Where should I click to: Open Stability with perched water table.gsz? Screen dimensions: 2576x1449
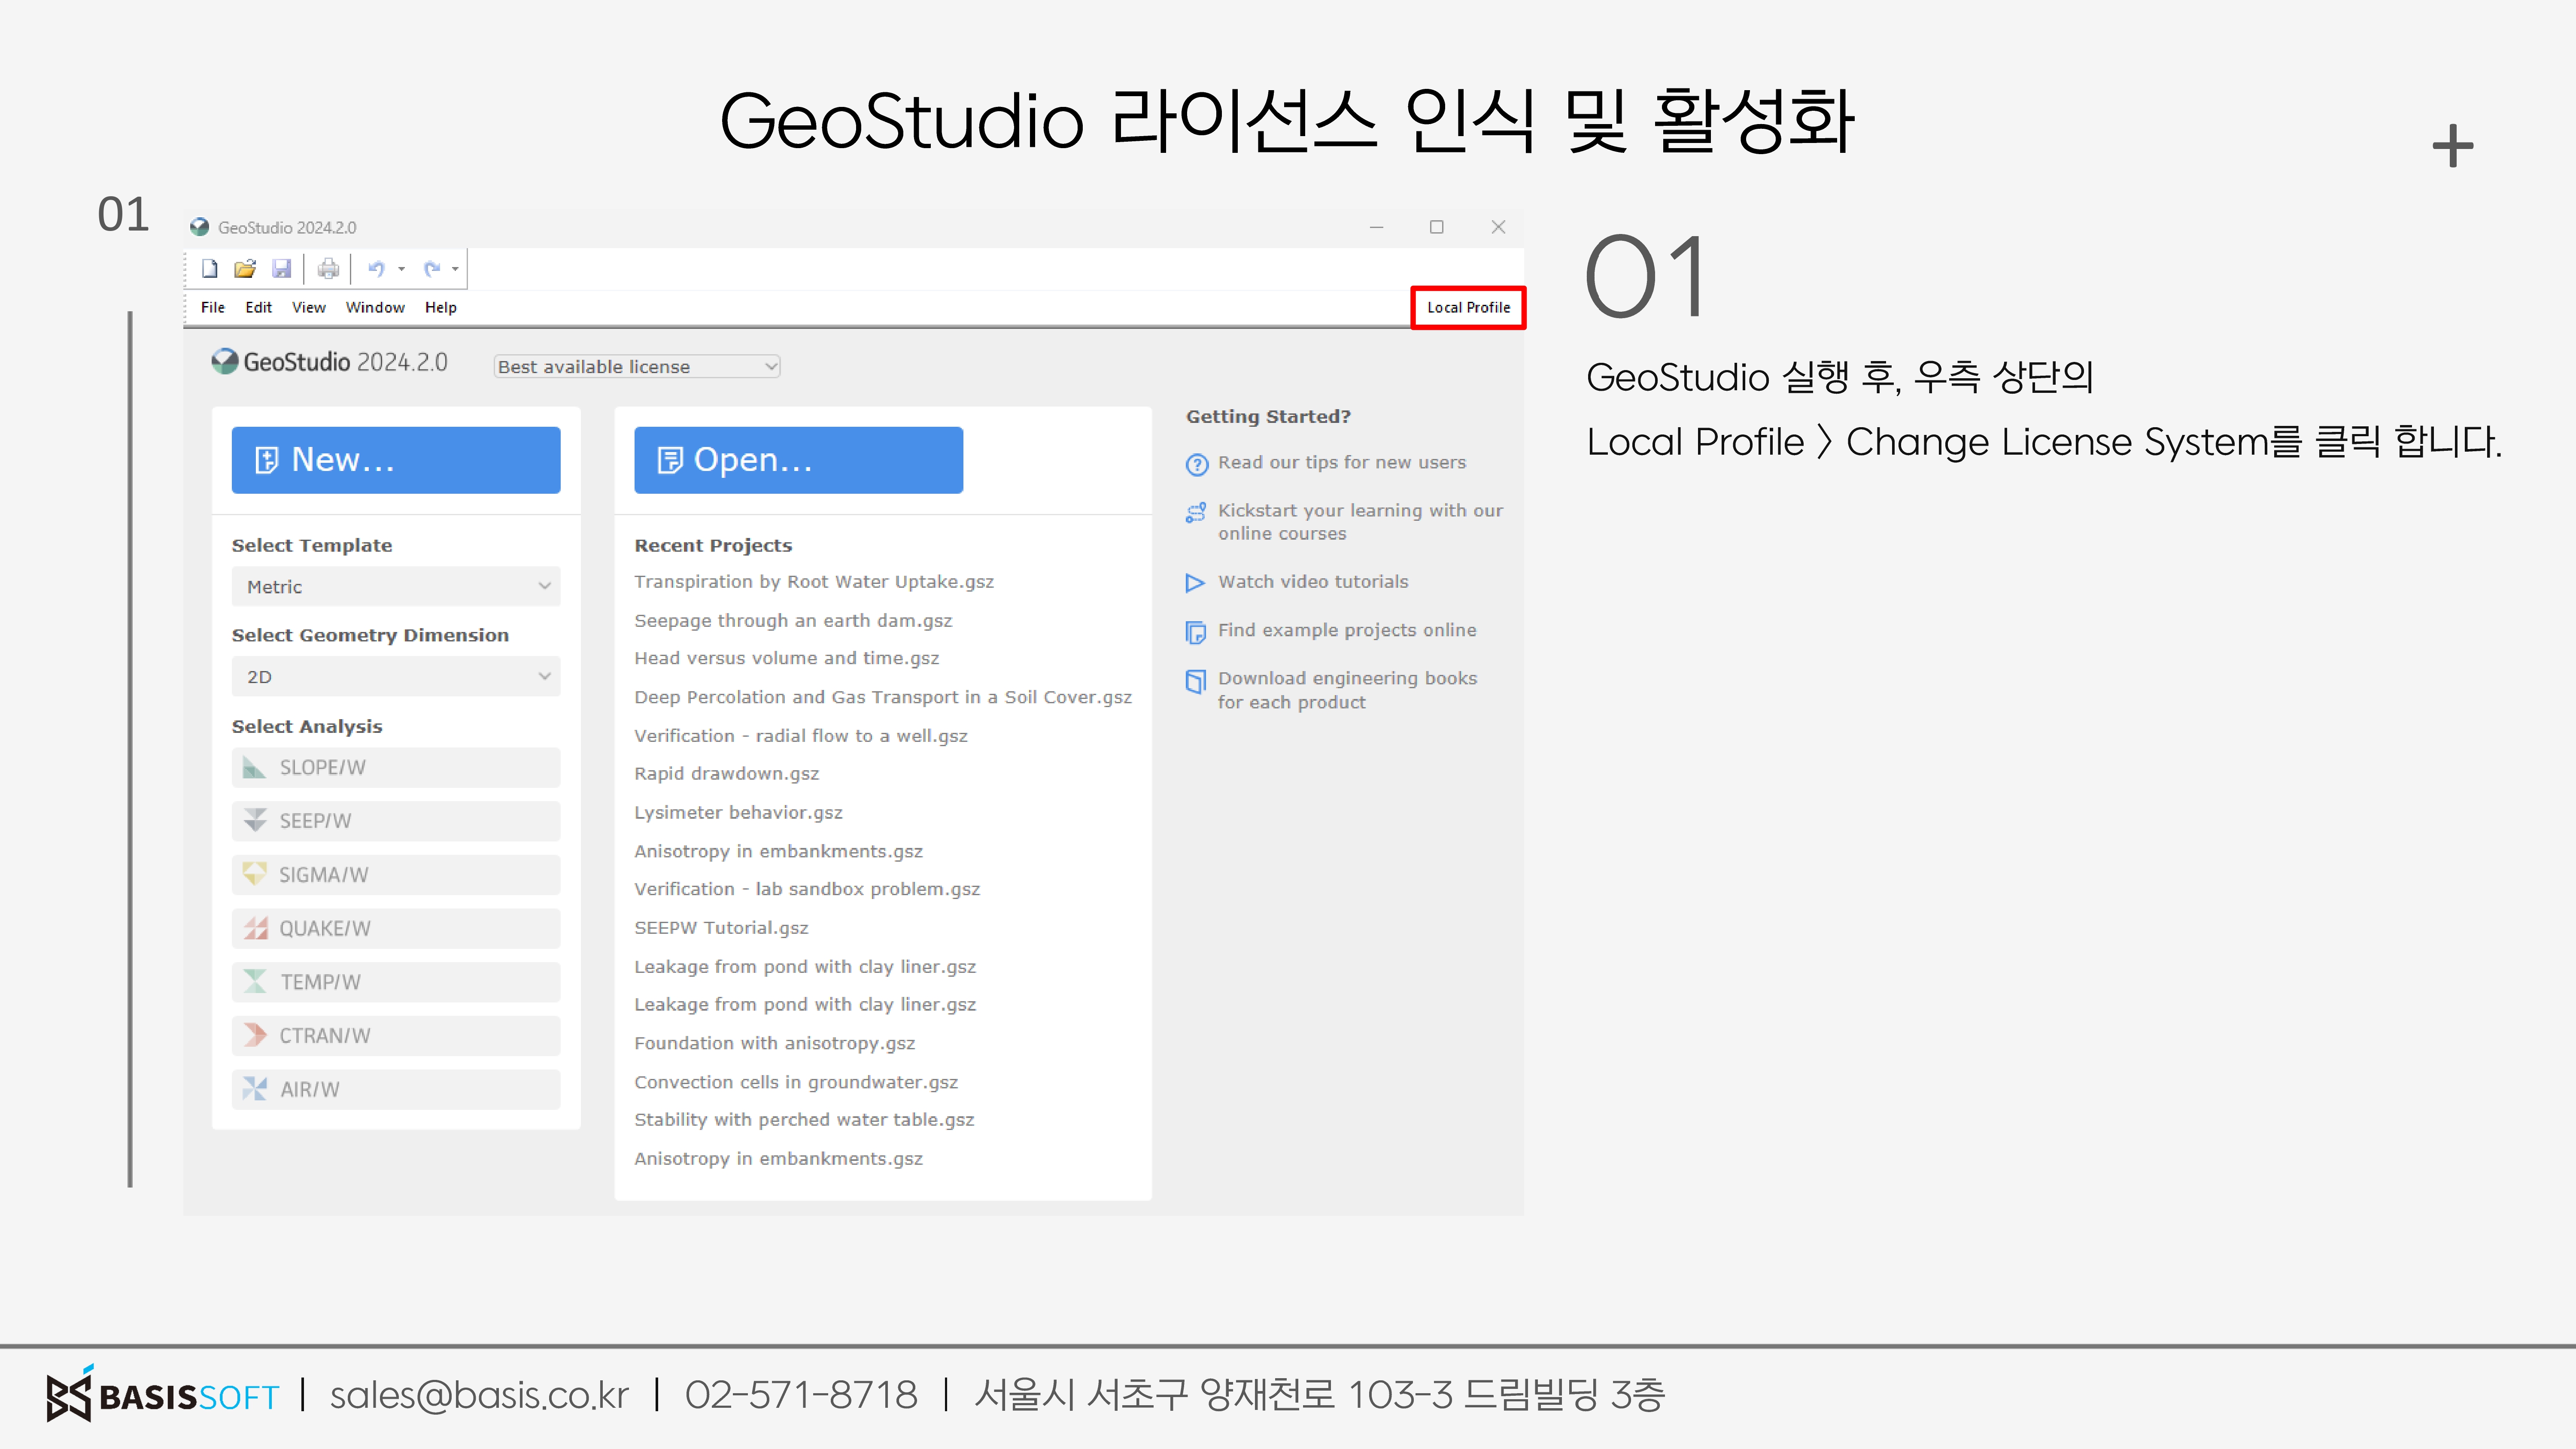click(804, 1121)
